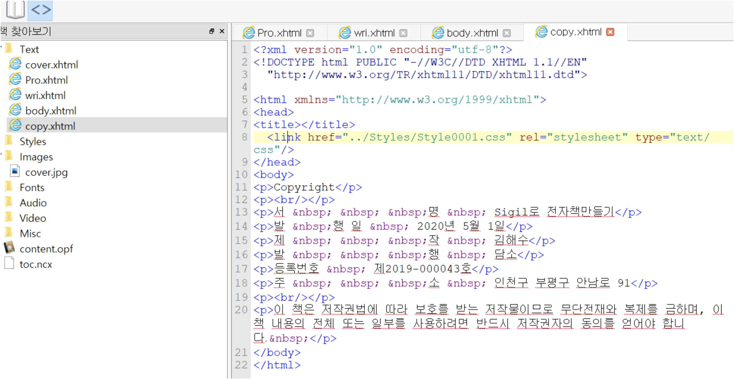The image size is (734, 379).
Task: Close the body.xhtml tab
Action: point(507,33)
